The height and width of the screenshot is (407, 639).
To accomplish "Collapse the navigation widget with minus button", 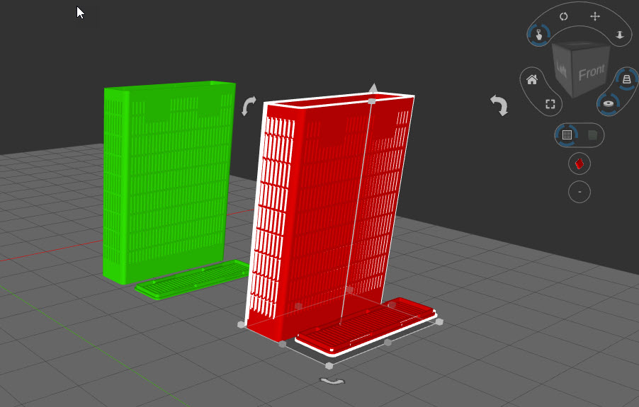I will pos(579,192).
